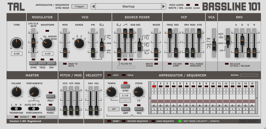Image resolution: width=266 pixels, height=129 pixels.
Task: Click the Portamento knob
Action: coord(33,92)
